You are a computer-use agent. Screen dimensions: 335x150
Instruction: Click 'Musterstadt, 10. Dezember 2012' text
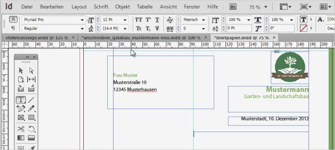point(275,119)
